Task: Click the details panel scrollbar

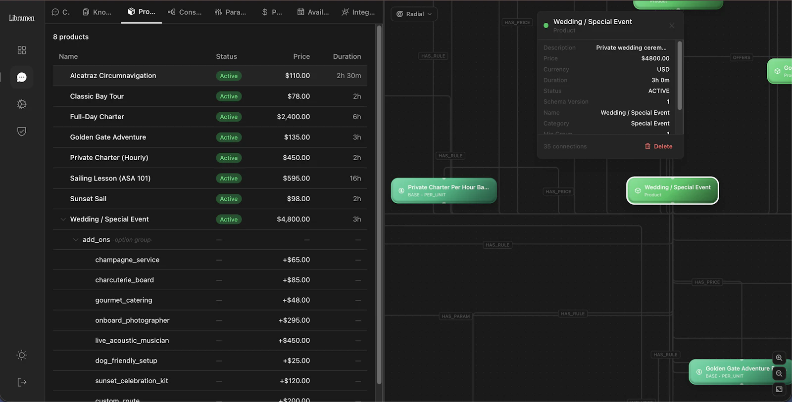Action: (x=680, y=76)
